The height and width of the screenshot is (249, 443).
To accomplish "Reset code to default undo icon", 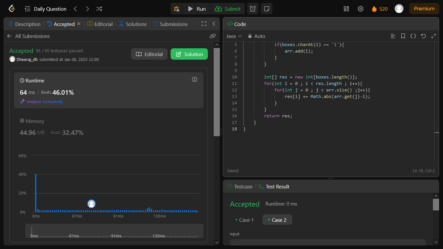I will (x=423, y=36).
